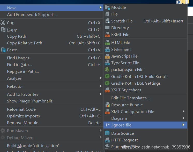This screenshot has width=193, height=152.
Task: Click the Module icon in New submenu
Action: click(x=107, y=7)
